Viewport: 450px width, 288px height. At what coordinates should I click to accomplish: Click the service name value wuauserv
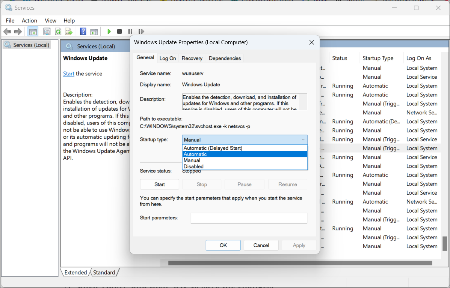[193, 73]
